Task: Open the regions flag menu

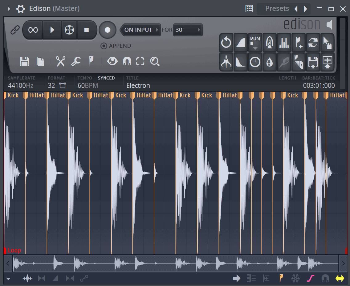Action: [91, 61]
